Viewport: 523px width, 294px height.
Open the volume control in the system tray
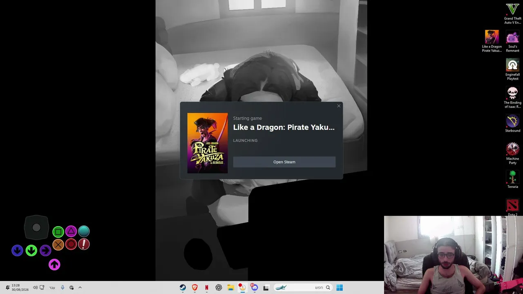(x=35, y=287)
